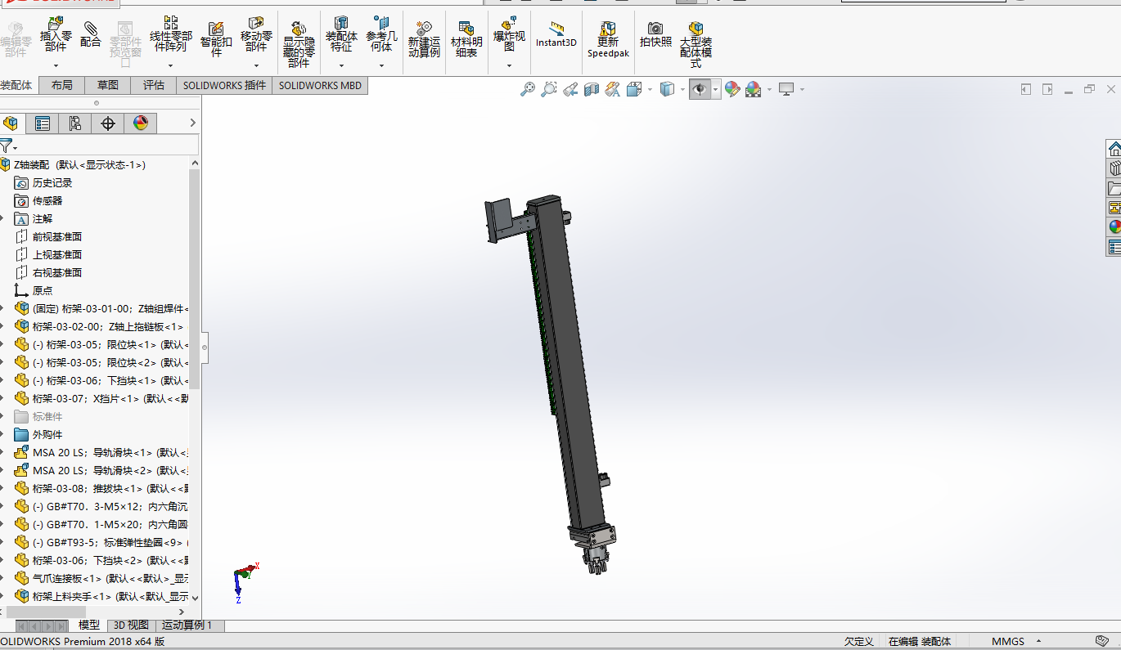Switch to the 评估 evaluate tab
Image resolution: width=1121 pixels, height=650 pixels.
(x=153, y=85)
